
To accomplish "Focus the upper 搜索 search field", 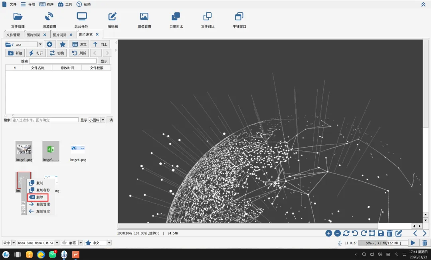I will (63, 61).
